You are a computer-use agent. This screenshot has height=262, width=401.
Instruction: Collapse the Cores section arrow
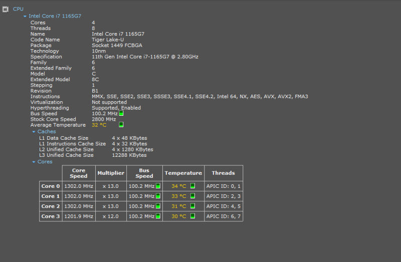(34, 162)
